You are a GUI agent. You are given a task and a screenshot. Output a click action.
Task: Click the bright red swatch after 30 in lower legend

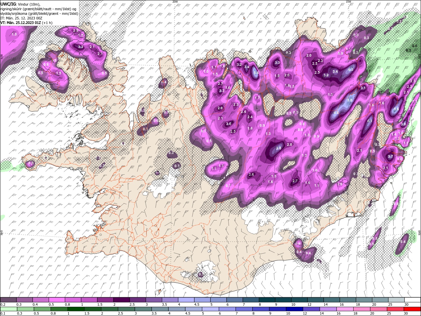pos(412,309)
